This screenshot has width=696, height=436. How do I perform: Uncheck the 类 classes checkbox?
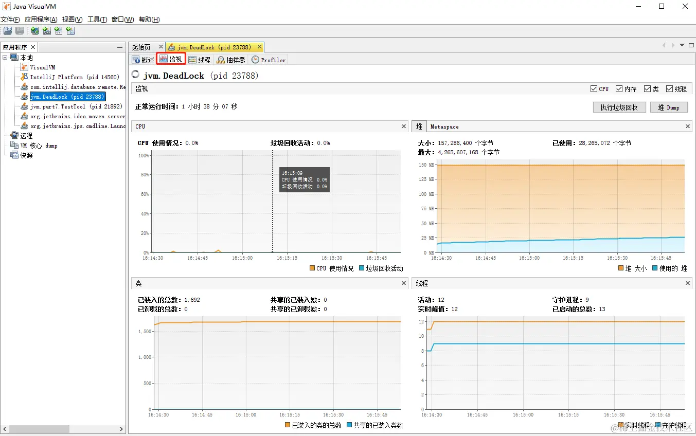(647, 89)
